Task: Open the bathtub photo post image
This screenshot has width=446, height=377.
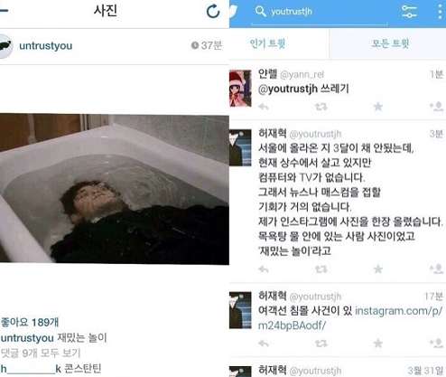Action: pyautogui.click(x=115, y=189)
